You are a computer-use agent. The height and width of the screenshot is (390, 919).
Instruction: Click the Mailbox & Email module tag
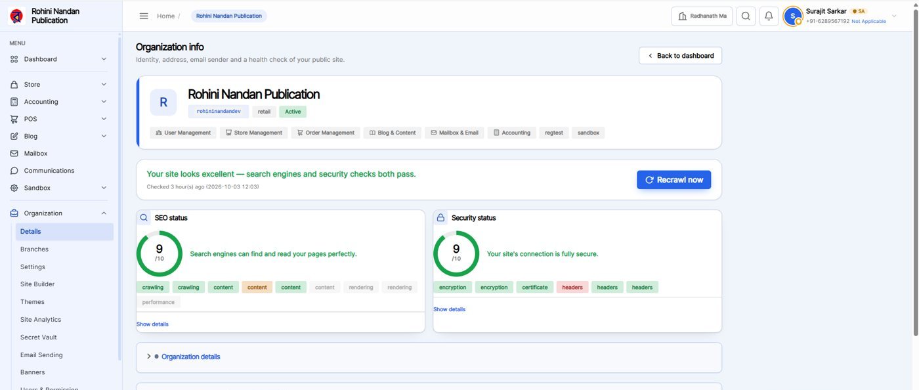(x=454, y=133)
